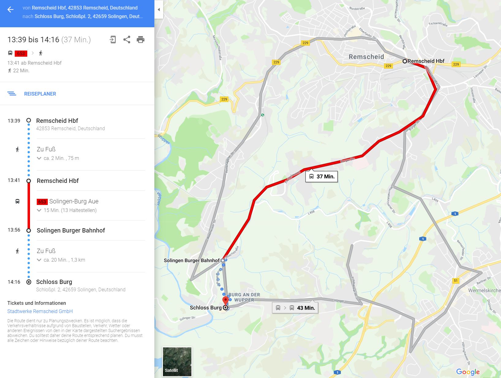
Task: Click the red 653 bus badge at top
Action: 21,53
